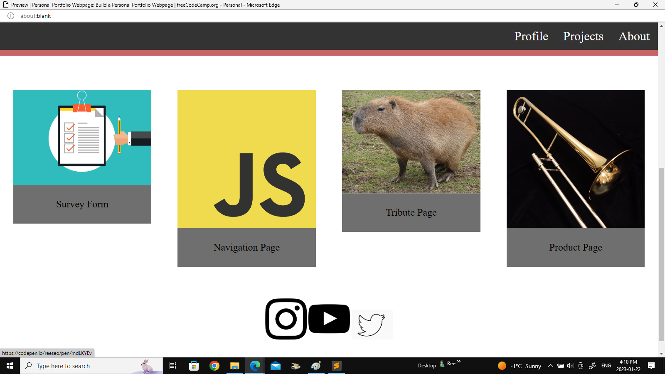This screenshot has width=665, height=374.
Task: Click the YouTube play icon
Action: (329, 319)
